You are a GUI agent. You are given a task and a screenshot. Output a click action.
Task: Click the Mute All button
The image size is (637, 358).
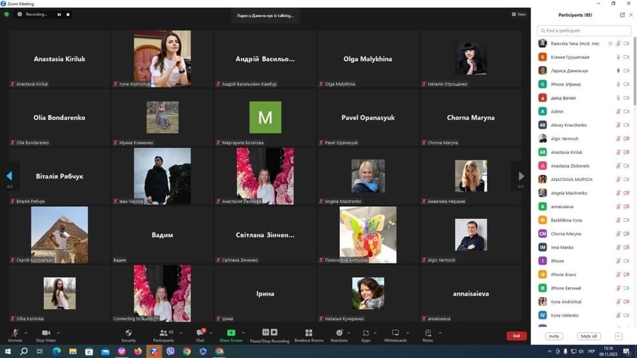click(588, 336)
